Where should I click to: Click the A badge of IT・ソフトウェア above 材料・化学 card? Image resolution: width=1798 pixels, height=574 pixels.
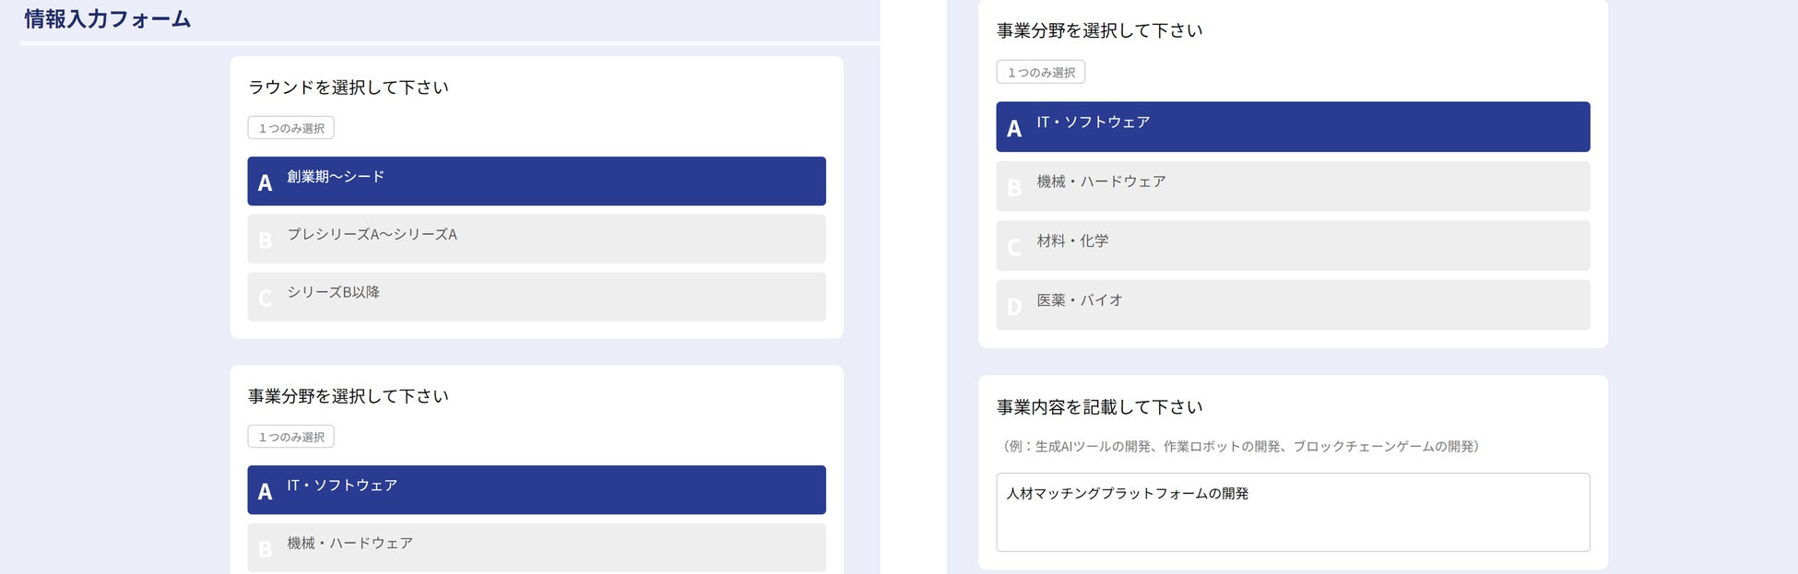(x=1014, y=128)
